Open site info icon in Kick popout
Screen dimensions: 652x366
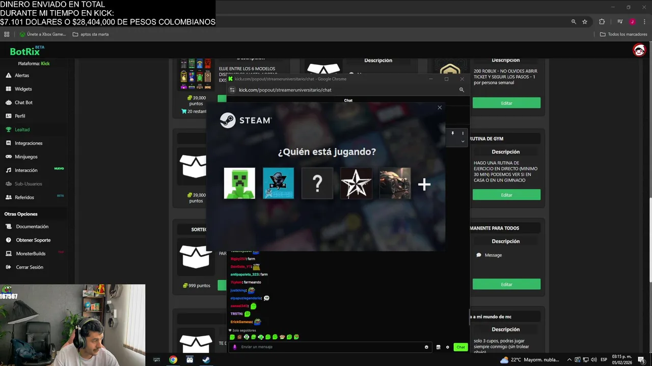[232, 90]
